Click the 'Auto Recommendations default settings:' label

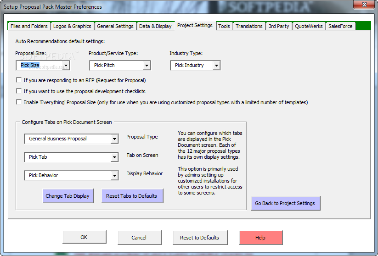pos(60,41)
